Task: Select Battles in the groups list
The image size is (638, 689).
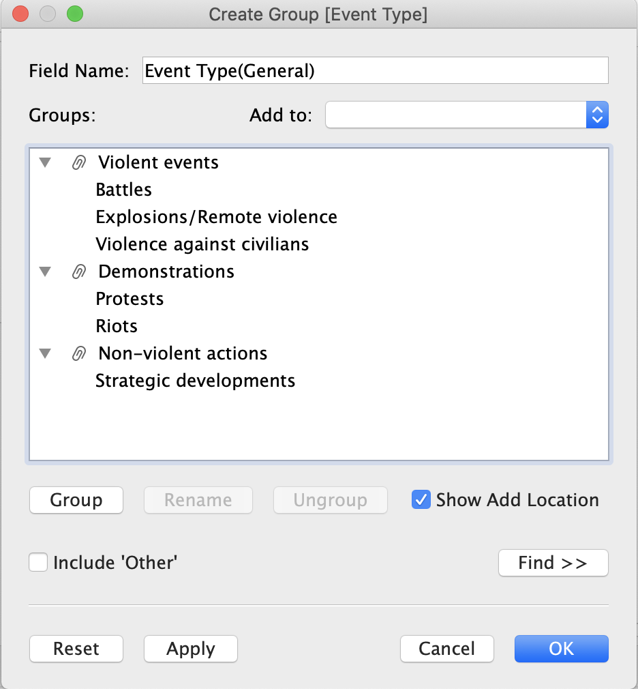Action: 124,190
